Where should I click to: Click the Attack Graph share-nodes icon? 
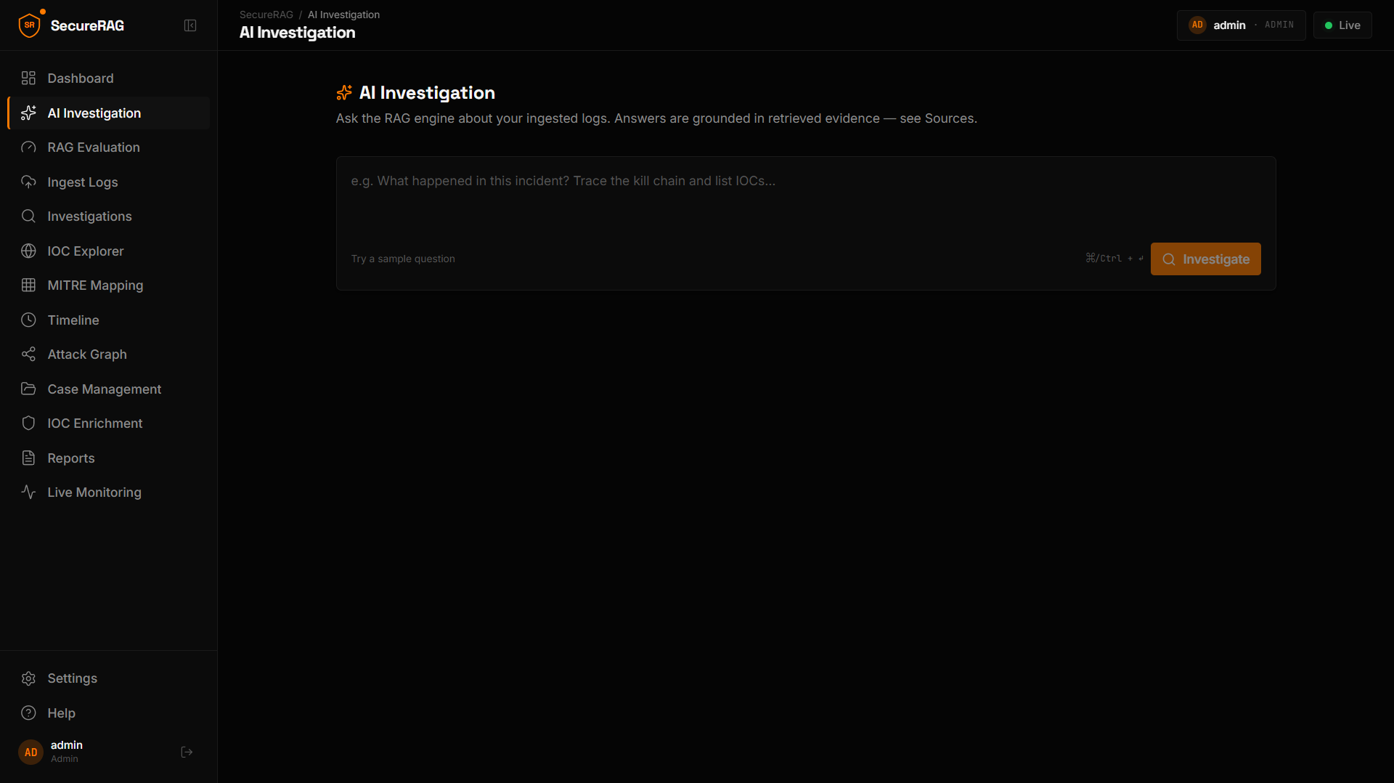pyautogui.click(x=28, y=354)
